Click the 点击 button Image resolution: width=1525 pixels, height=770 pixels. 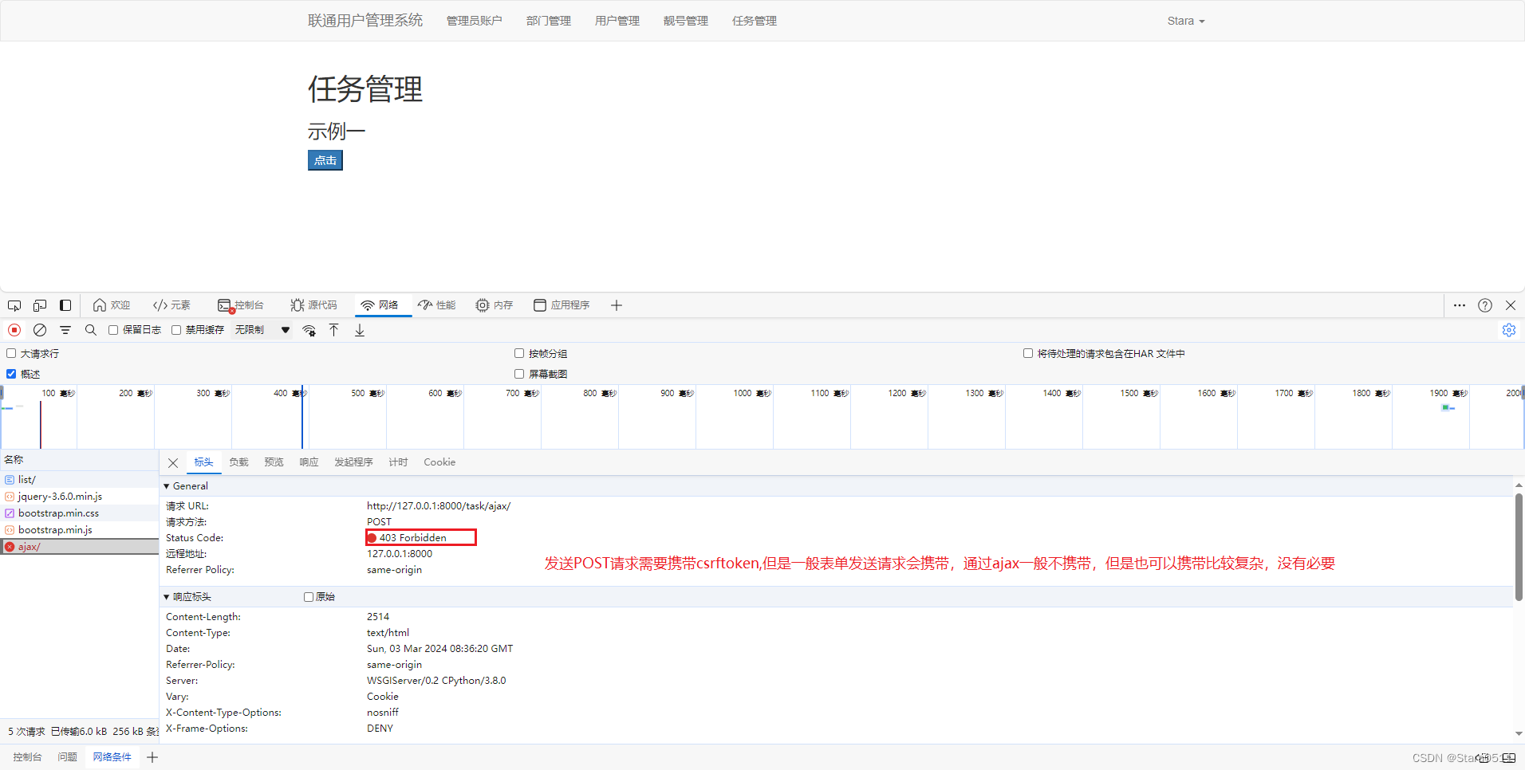[x=325, y=160]
